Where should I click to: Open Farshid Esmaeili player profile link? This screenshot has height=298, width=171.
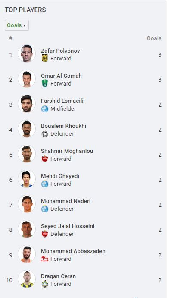pyautogui.click(x=62, y=101)
